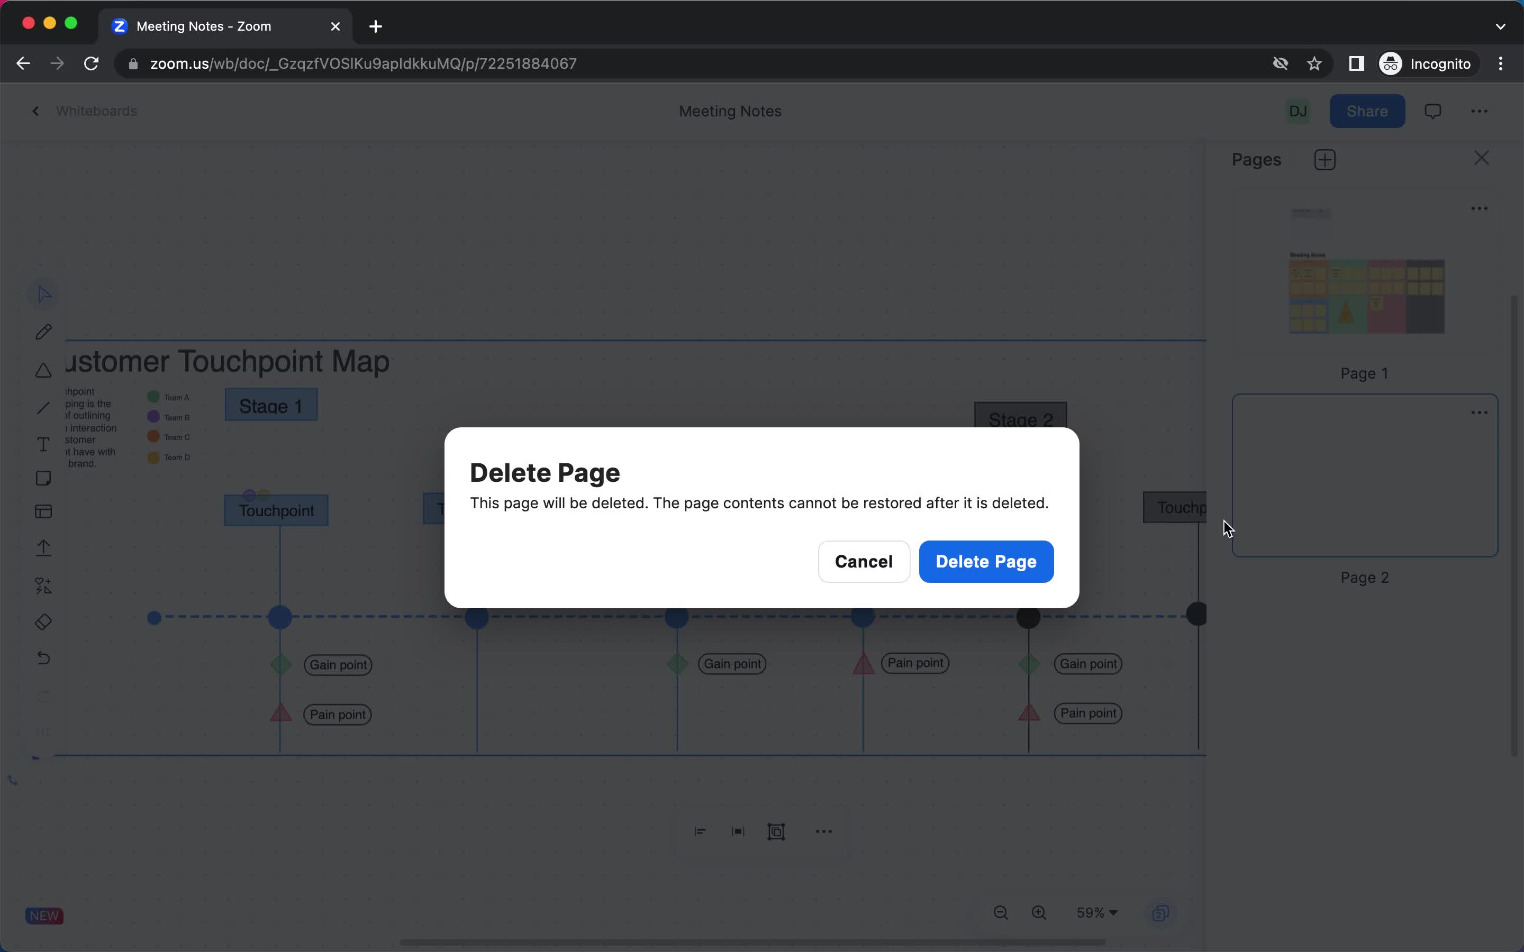
Task: Click the horizontal canvas scrollbar
Action: [x=752, y=942]
